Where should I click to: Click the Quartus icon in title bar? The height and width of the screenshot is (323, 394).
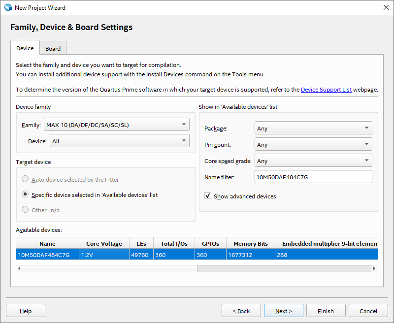pos(8,7)
